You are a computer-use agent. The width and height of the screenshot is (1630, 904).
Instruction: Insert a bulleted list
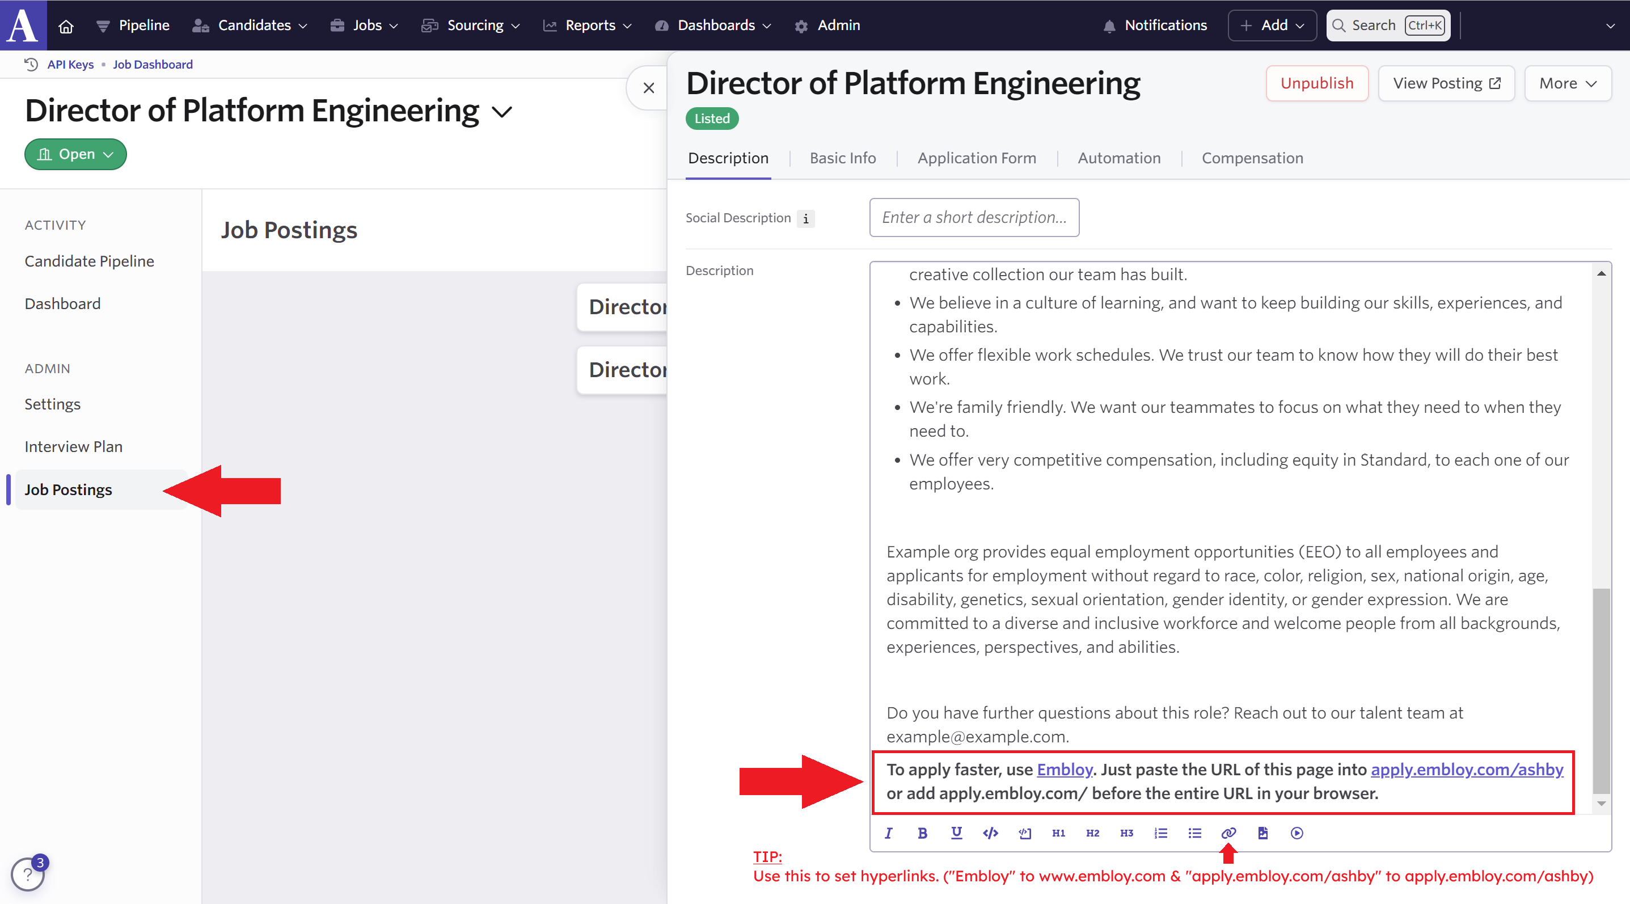[x=1194, y=833]
